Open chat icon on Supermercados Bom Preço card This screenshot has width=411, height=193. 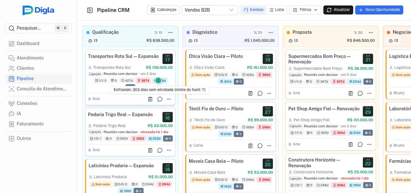point(360,93)
